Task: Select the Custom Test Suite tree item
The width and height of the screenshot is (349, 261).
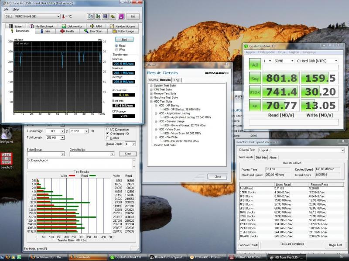Action: point(165,145)
